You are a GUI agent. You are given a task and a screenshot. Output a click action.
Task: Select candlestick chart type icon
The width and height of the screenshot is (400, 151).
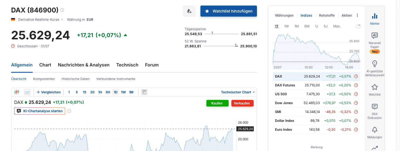[x=17, y=92]
